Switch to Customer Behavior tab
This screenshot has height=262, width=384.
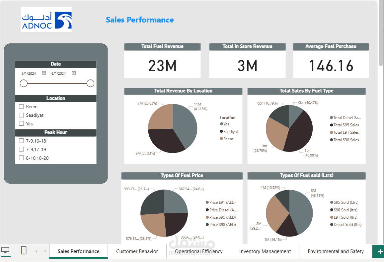tap(137, 251)
